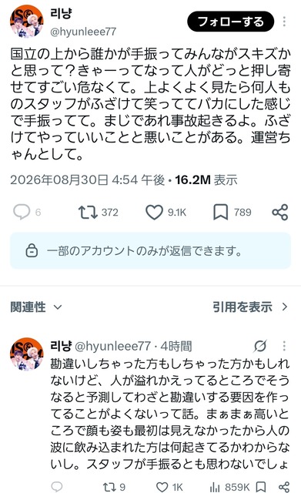Open the three-dot menu beside the follow button
Screen dimensions: 301x493
click(284, 22)
